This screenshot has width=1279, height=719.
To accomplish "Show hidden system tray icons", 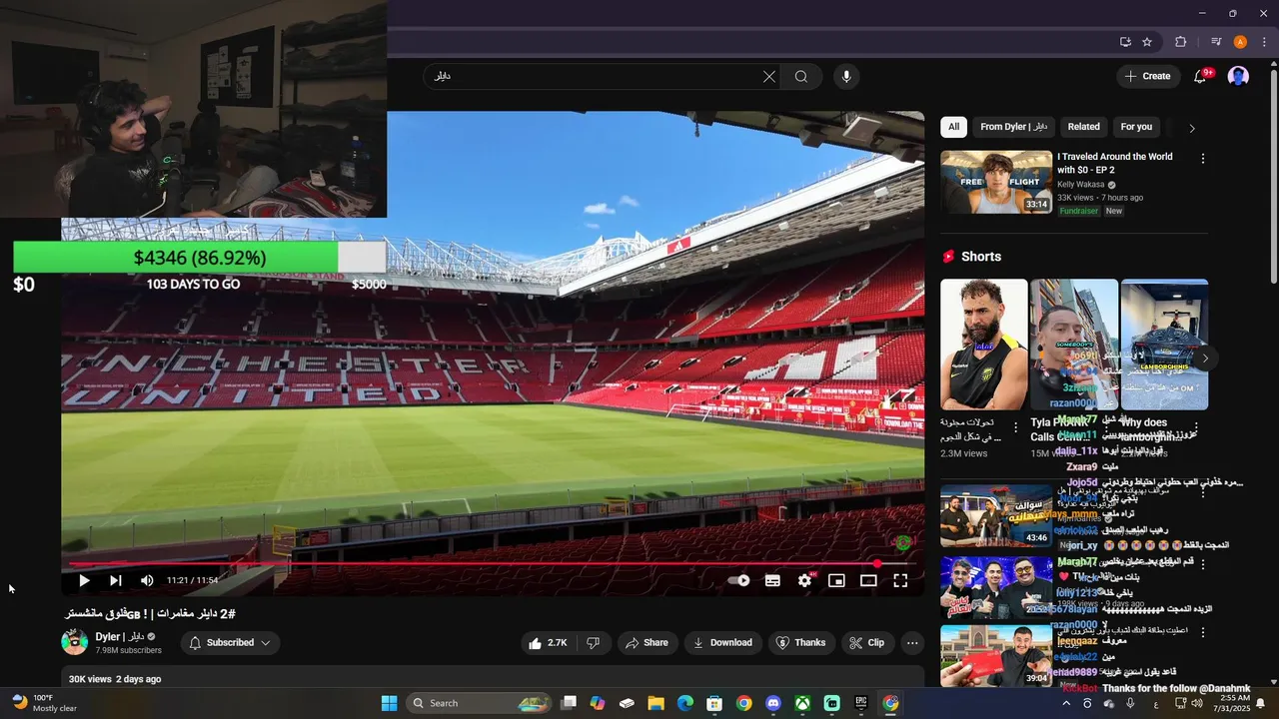I will [1066, 703].
